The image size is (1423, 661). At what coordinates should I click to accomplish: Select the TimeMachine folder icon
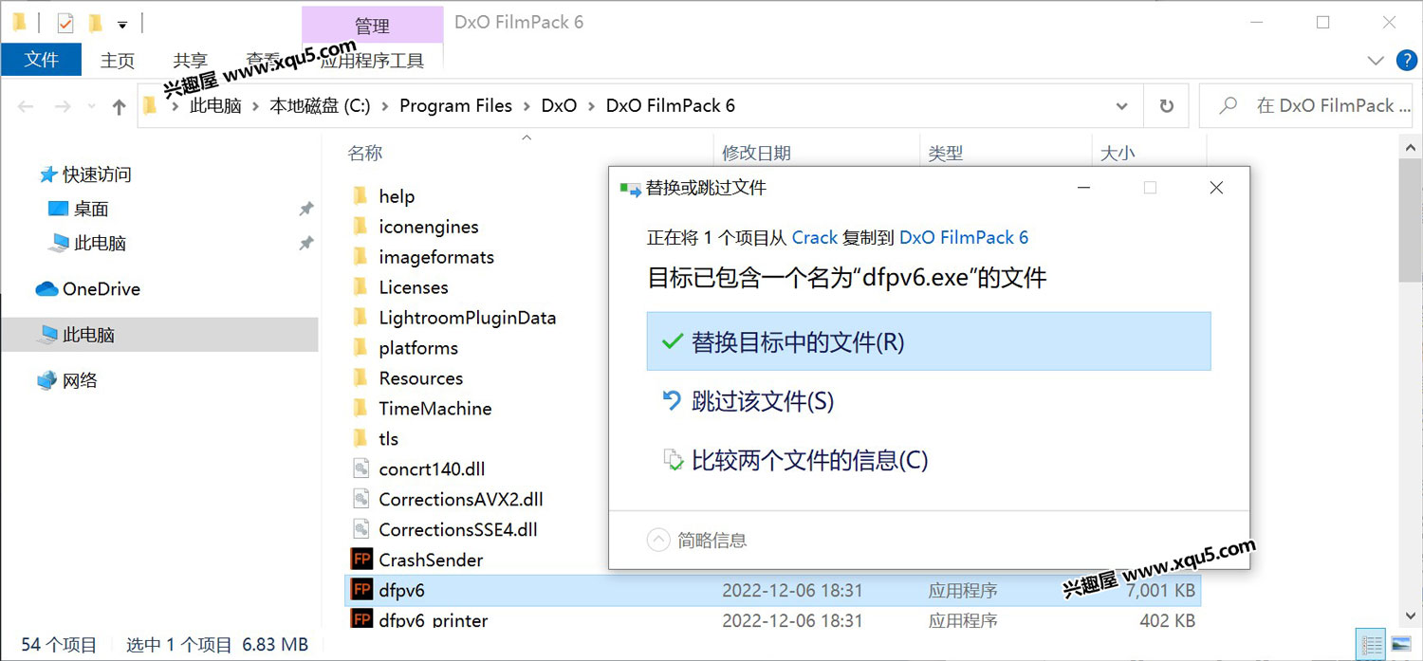point(360,409)
